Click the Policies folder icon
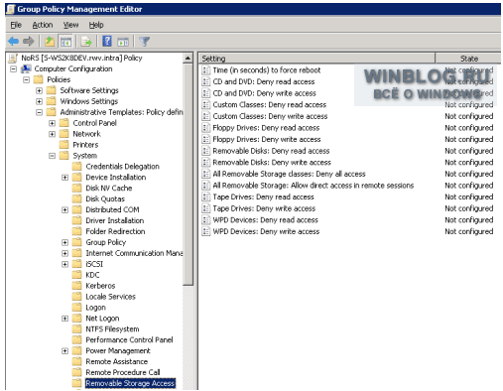Image resolution: width=503 pixels, height=391 pixels. [x=39, y=79]
